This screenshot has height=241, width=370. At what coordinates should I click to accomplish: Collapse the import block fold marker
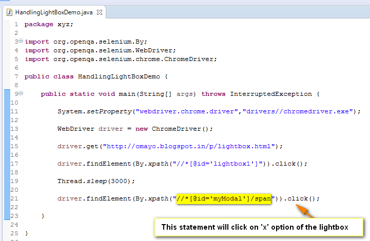click(21, 41)
